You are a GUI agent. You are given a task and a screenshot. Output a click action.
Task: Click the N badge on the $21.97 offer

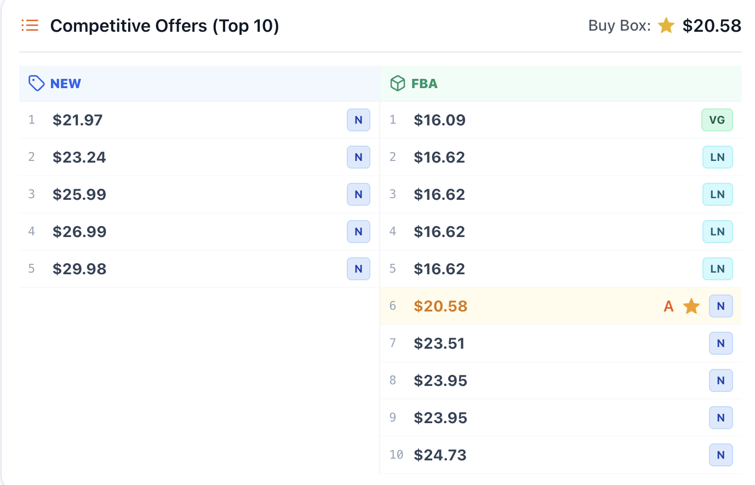click(358, 120)
